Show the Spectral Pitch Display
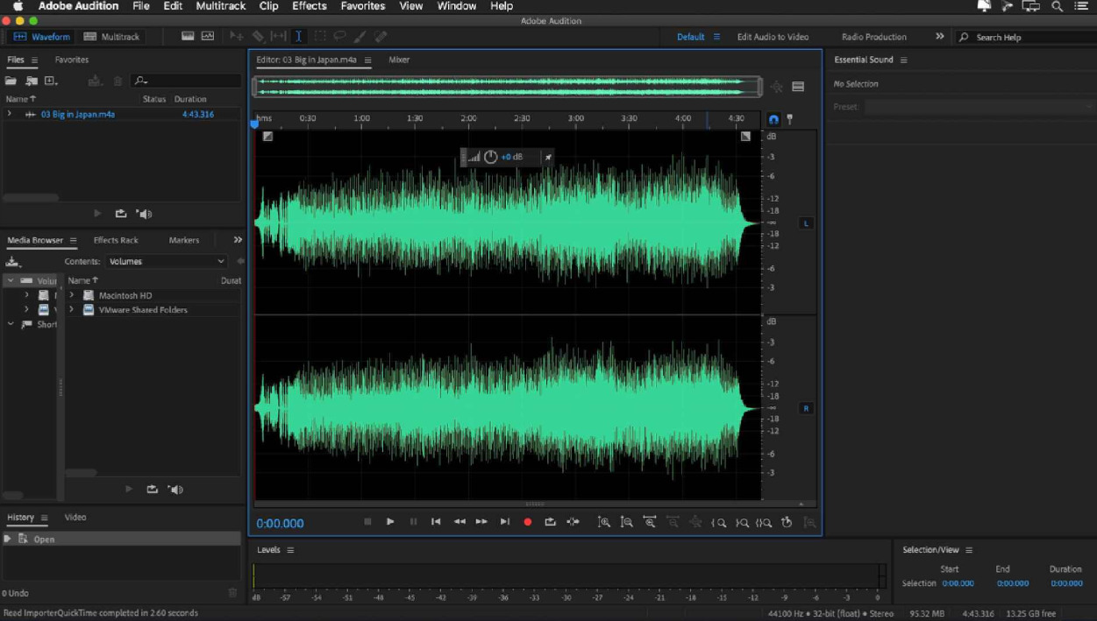Screen dimensions: 1097x621 click(x=208, y=36)
